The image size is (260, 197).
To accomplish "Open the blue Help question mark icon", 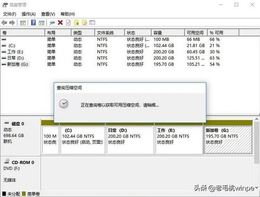I will point(33,22).
